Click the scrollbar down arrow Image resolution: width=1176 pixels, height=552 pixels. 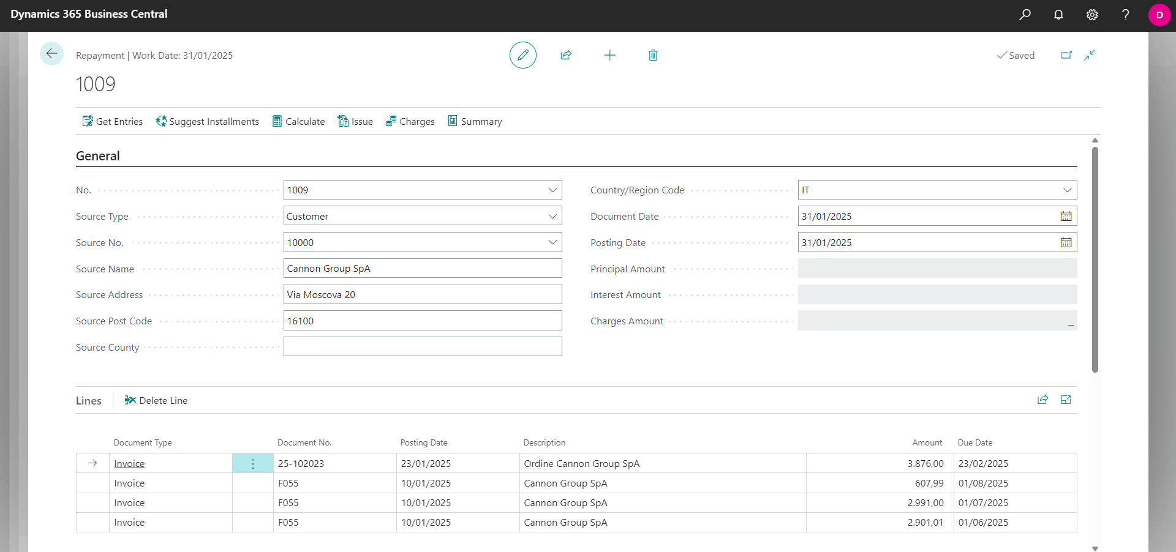1095,548
